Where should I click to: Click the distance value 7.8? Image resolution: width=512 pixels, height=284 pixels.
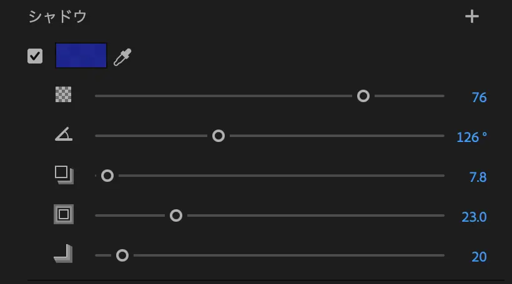click(478, 177)
